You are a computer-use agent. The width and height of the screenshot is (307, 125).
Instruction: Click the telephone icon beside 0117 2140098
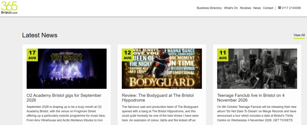tap(279, 8)
